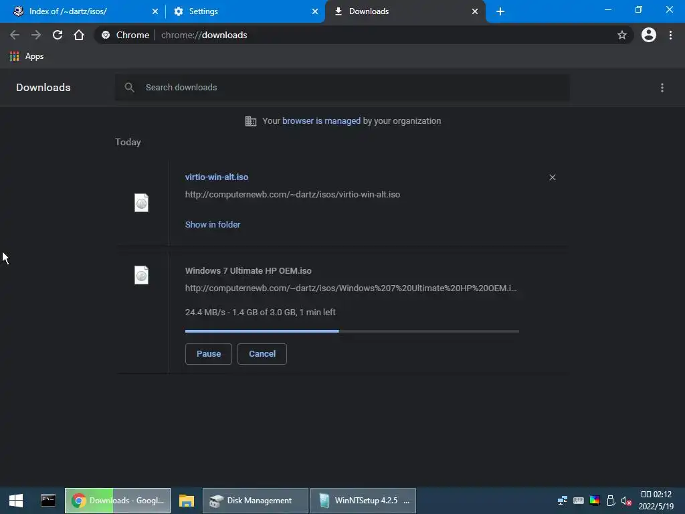Open the Command Prompt taskbar icon
Viewport: 685px width, 514px height.
(x=48, y=501)
